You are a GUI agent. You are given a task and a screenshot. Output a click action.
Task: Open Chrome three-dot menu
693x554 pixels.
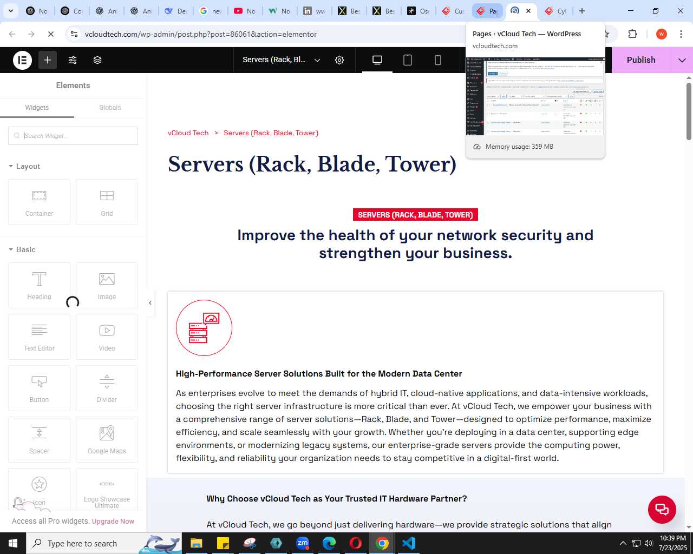coord(681,34)
